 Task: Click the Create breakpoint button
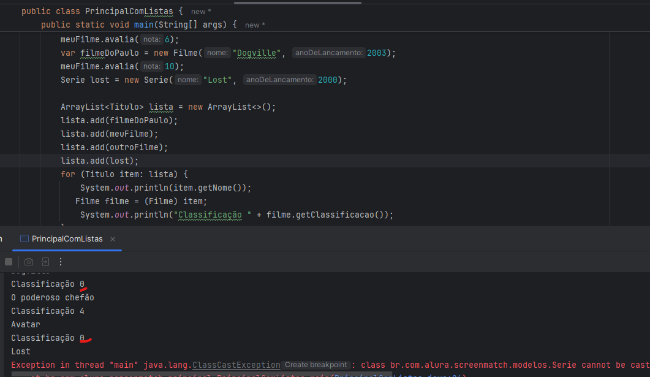pyautogui.click(x=316, y=365)
